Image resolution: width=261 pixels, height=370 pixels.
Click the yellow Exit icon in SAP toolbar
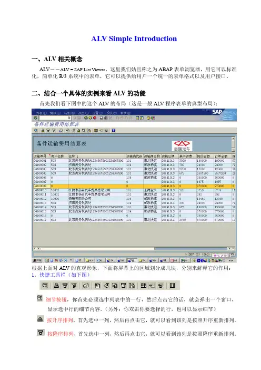pos(90,118)
